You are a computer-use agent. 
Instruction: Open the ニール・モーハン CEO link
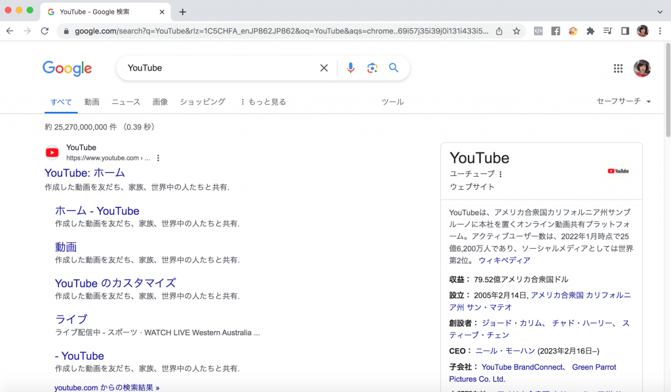pyautogui.click(x=505, y=351)
